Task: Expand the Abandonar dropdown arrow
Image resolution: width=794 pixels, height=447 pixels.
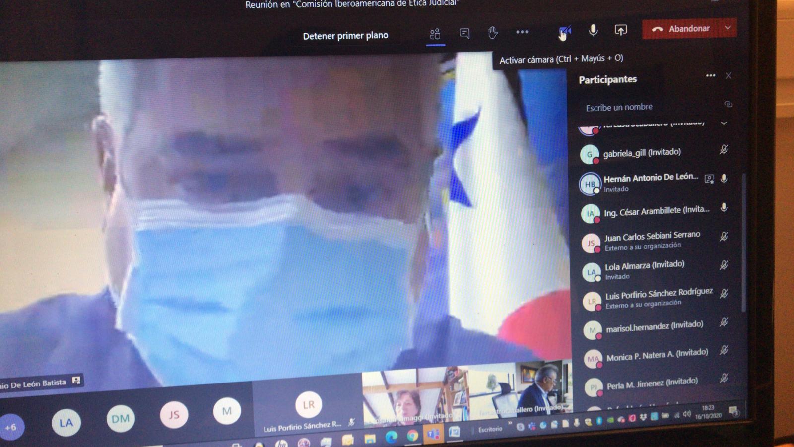Action: click(x=728, y=28)
